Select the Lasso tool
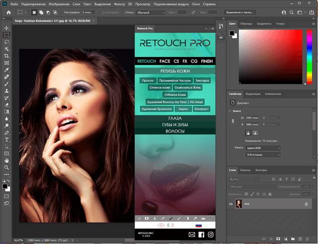 [6, 43]
